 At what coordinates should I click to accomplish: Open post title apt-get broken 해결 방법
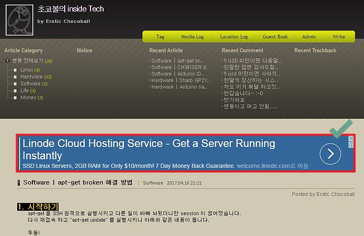point(78,183)
